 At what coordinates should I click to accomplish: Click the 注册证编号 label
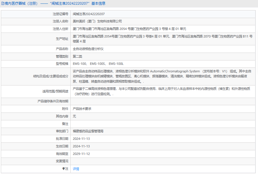pos(61,14)
